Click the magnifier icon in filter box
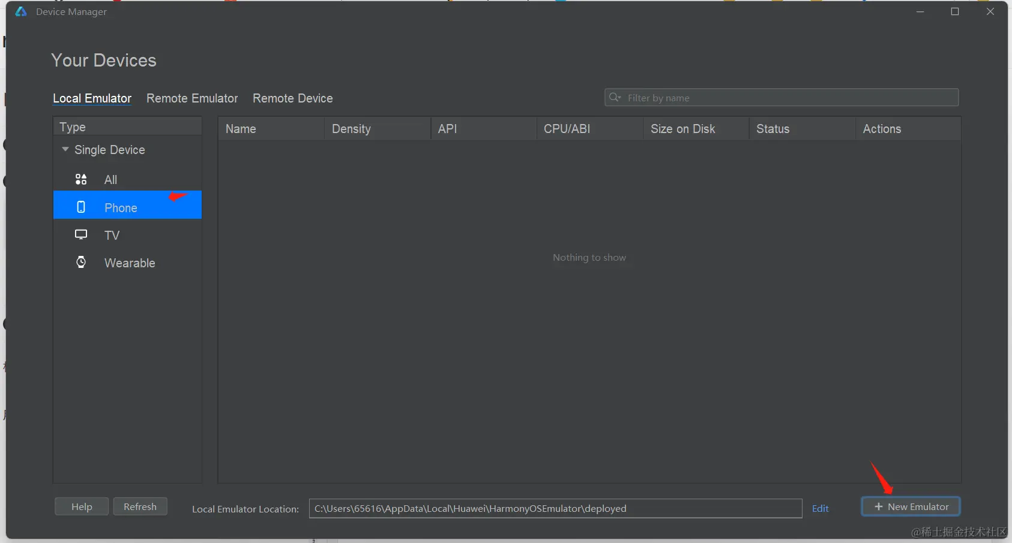1012x543 pixels. tap(615, 97)
